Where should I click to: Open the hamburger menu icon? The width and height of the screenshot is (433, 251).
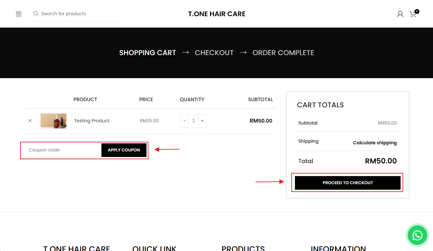click(x=19, y=14)
